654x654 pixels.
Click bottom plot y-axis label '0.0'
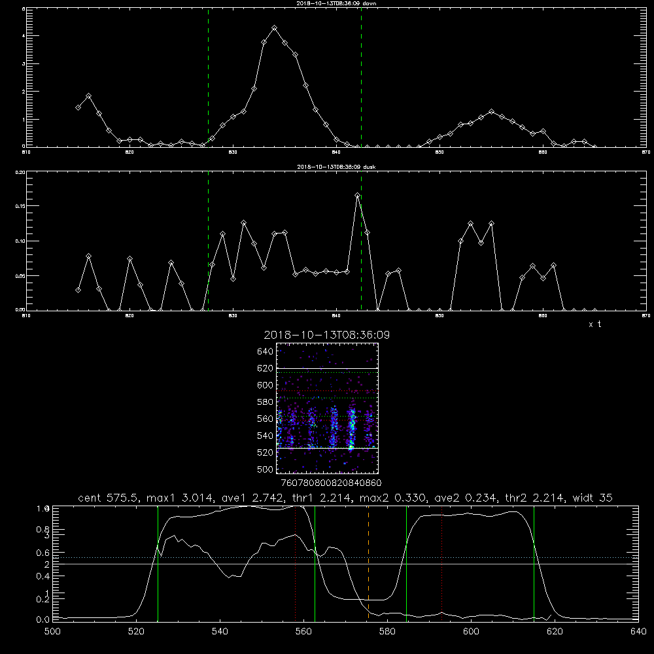[x=43, y=620]
